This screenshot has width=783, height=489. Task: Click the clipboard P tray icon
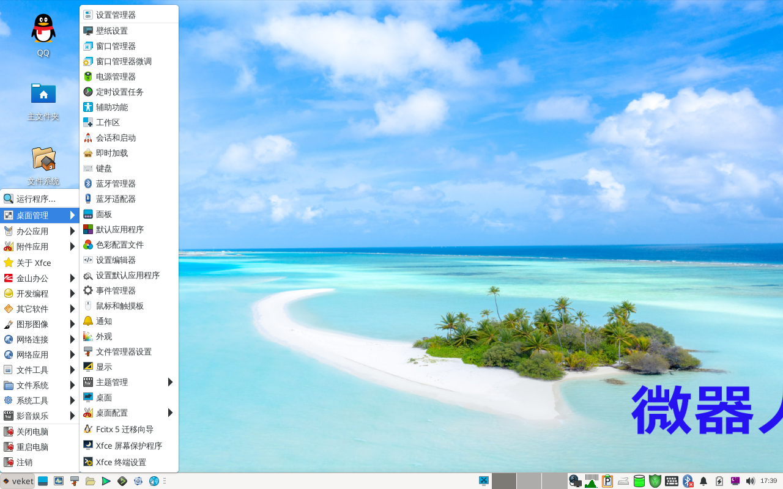[x=607, y=481]
